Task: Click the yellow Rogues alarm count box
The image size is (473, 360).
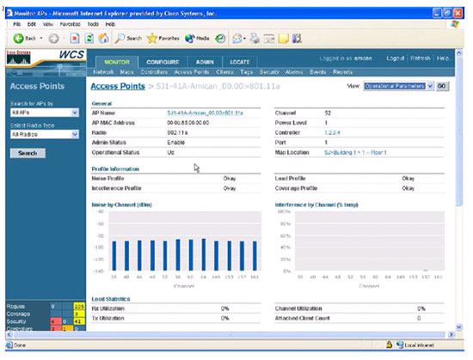Action: [79, 307]
